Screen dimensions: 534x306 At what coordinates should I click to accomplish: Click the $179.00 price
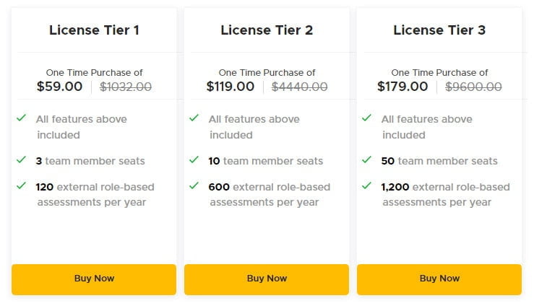pyautogui.click(x=402, y=87)
